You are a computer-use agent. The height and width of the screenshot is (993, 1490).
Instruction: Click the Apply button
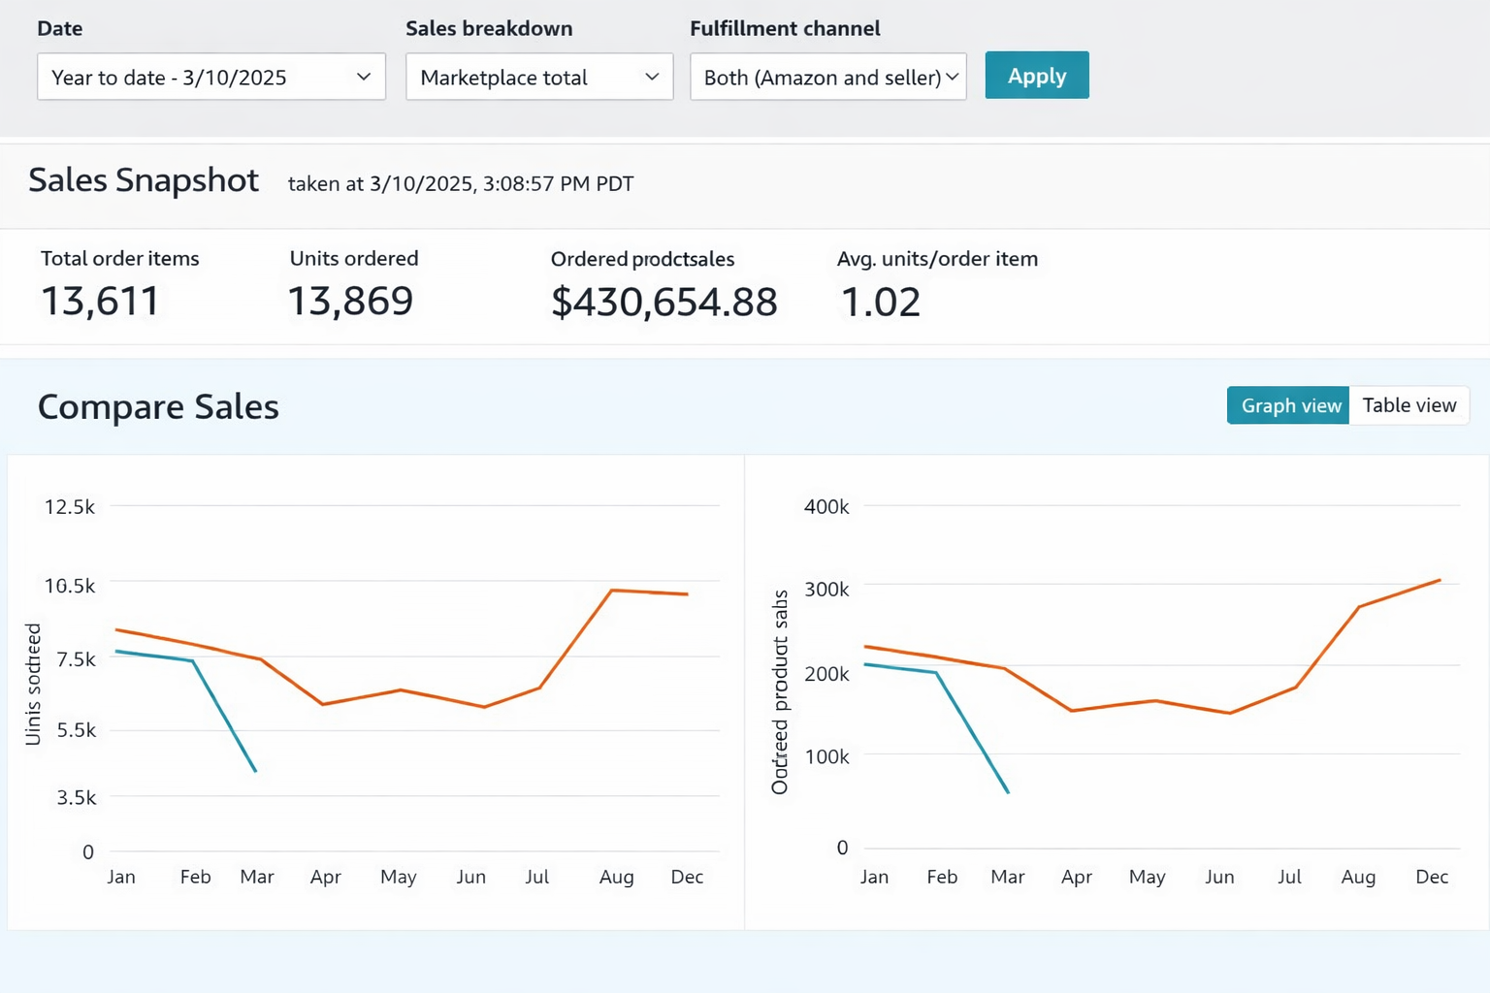tap(1036, 75)
